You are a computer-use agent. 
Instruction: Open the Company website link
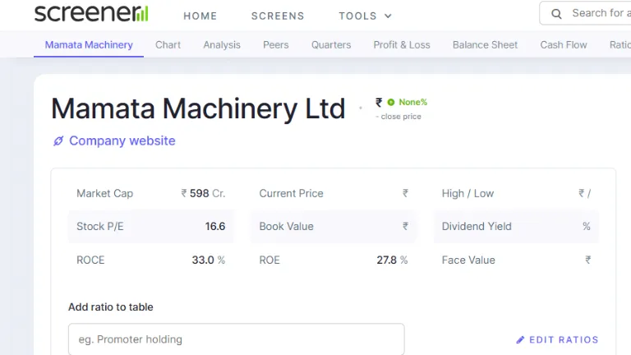[x=122, y=141]
